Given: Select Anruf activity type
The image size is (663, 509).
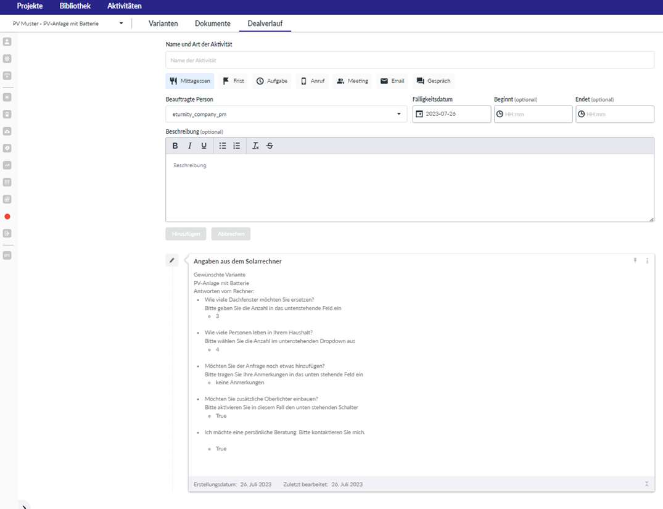Looking at the screenshot, I should pyautogui.click(x=312, y=81).
